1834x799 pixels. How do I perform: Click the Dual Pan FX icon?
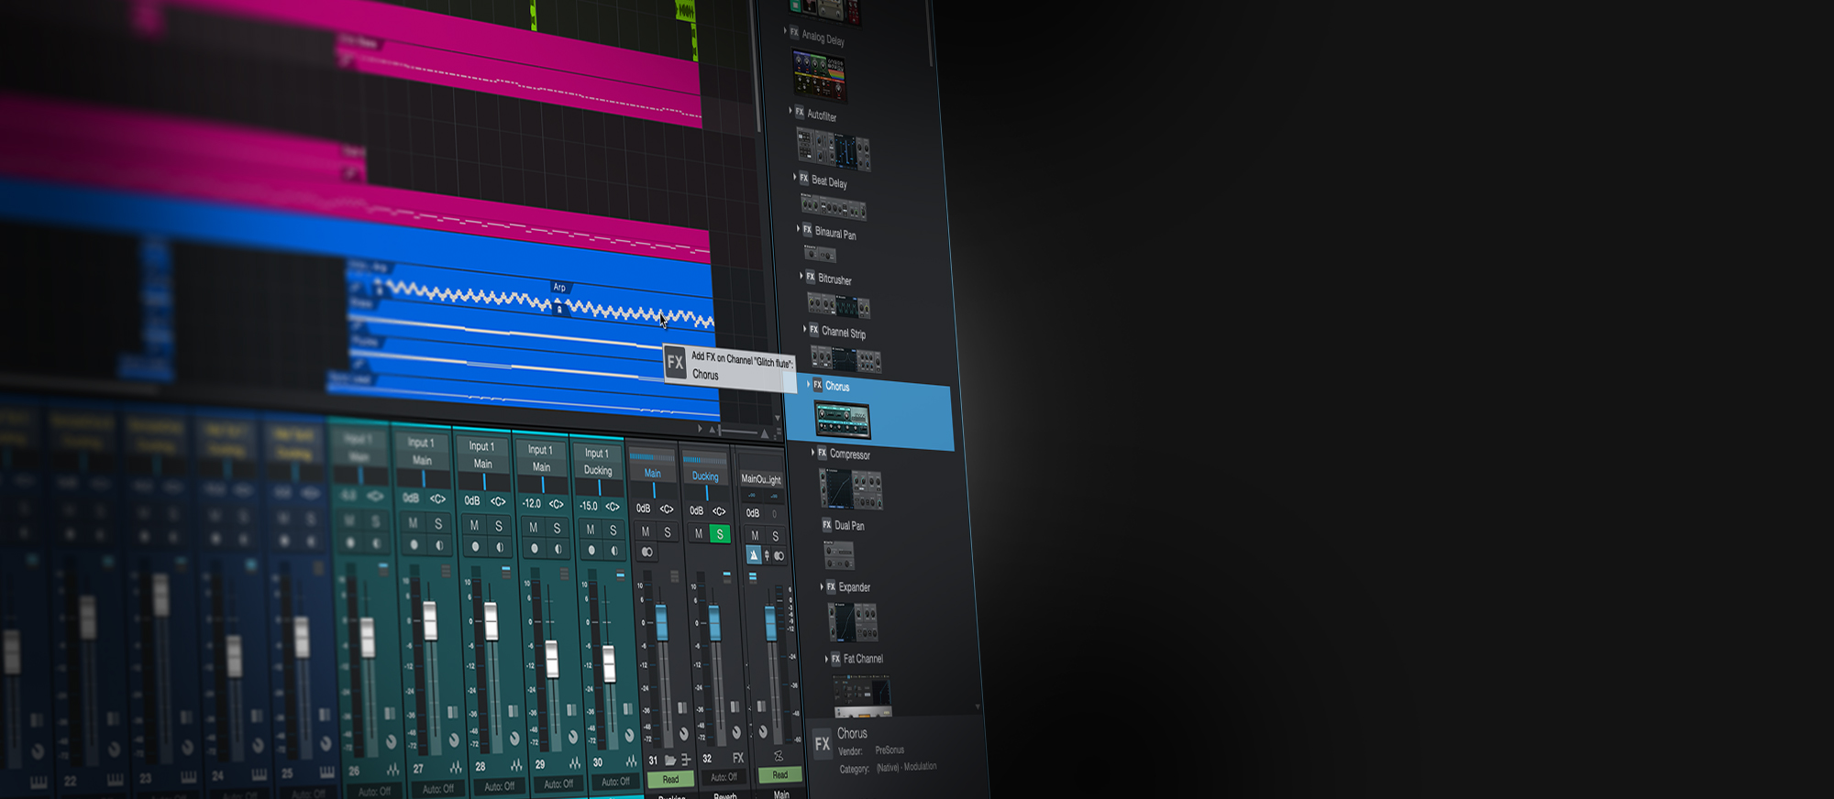(827, 525)
